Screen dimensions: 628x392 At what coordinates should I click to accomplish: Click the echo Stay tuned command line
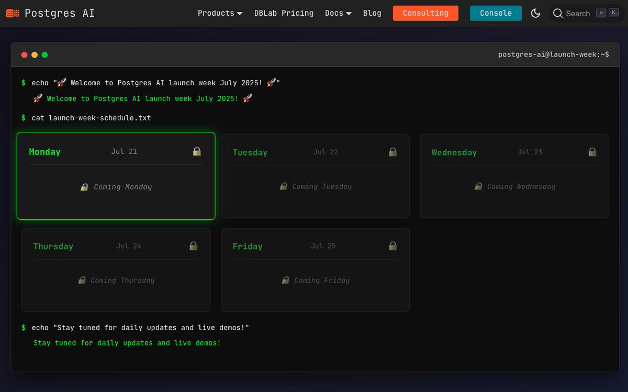tap(140, 328)
